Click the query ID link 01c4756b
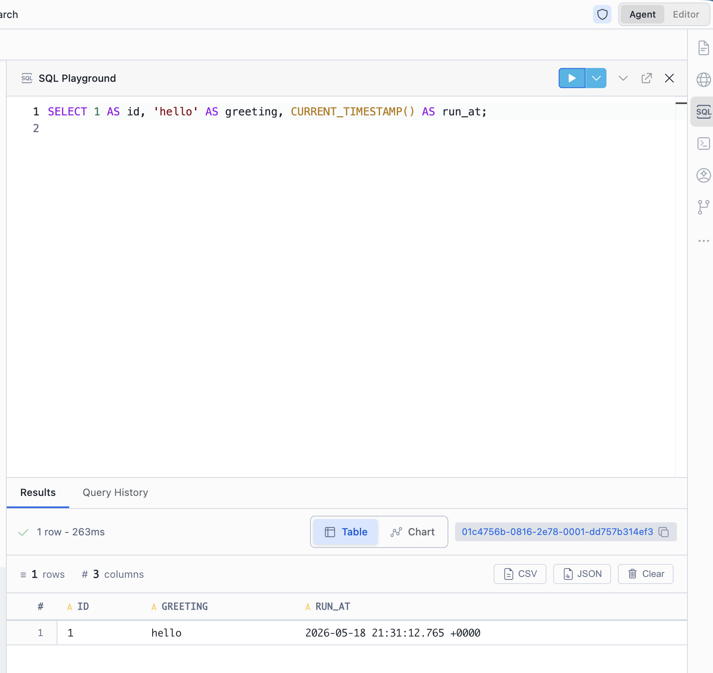The image size is (713, 673). (x=557, y=532)
